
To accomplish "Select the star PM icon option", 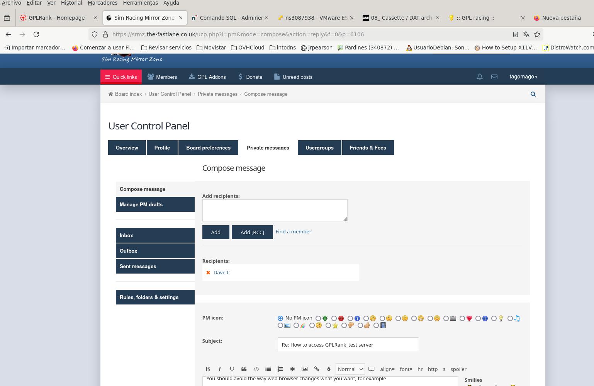I will (328, 325).
